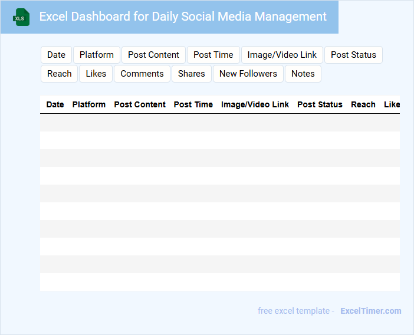This screenshot has height=335, width=414.
Task: Select the Post Content table column header
Action: click(140, 104)
